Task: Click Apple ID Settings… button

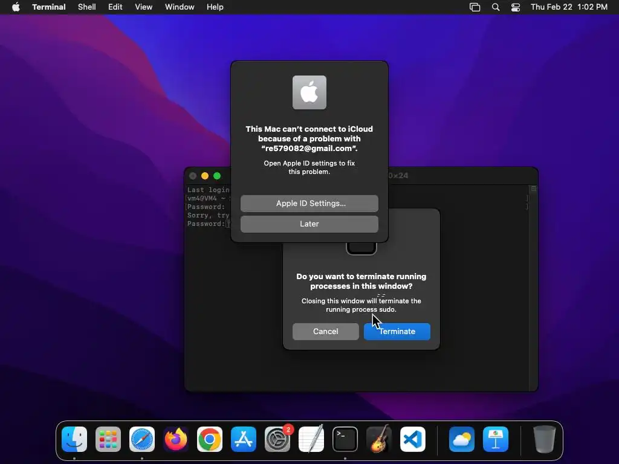Action: (x=309, y=204)
